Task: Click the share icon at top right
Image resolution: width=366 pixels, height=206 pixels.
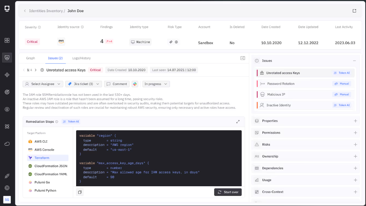Action: pyautogui.click(x=354, y=11)
